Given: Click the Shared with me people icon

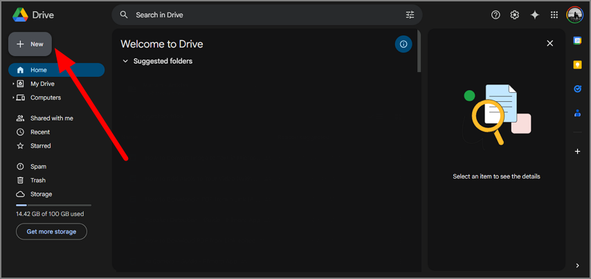Looking at the screenshot, I should [x=20, y=118].
